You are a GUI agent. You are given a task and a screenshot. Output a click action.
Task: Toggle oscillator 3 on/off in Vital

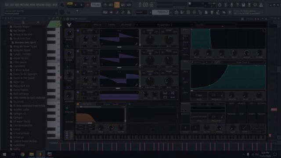78,72
